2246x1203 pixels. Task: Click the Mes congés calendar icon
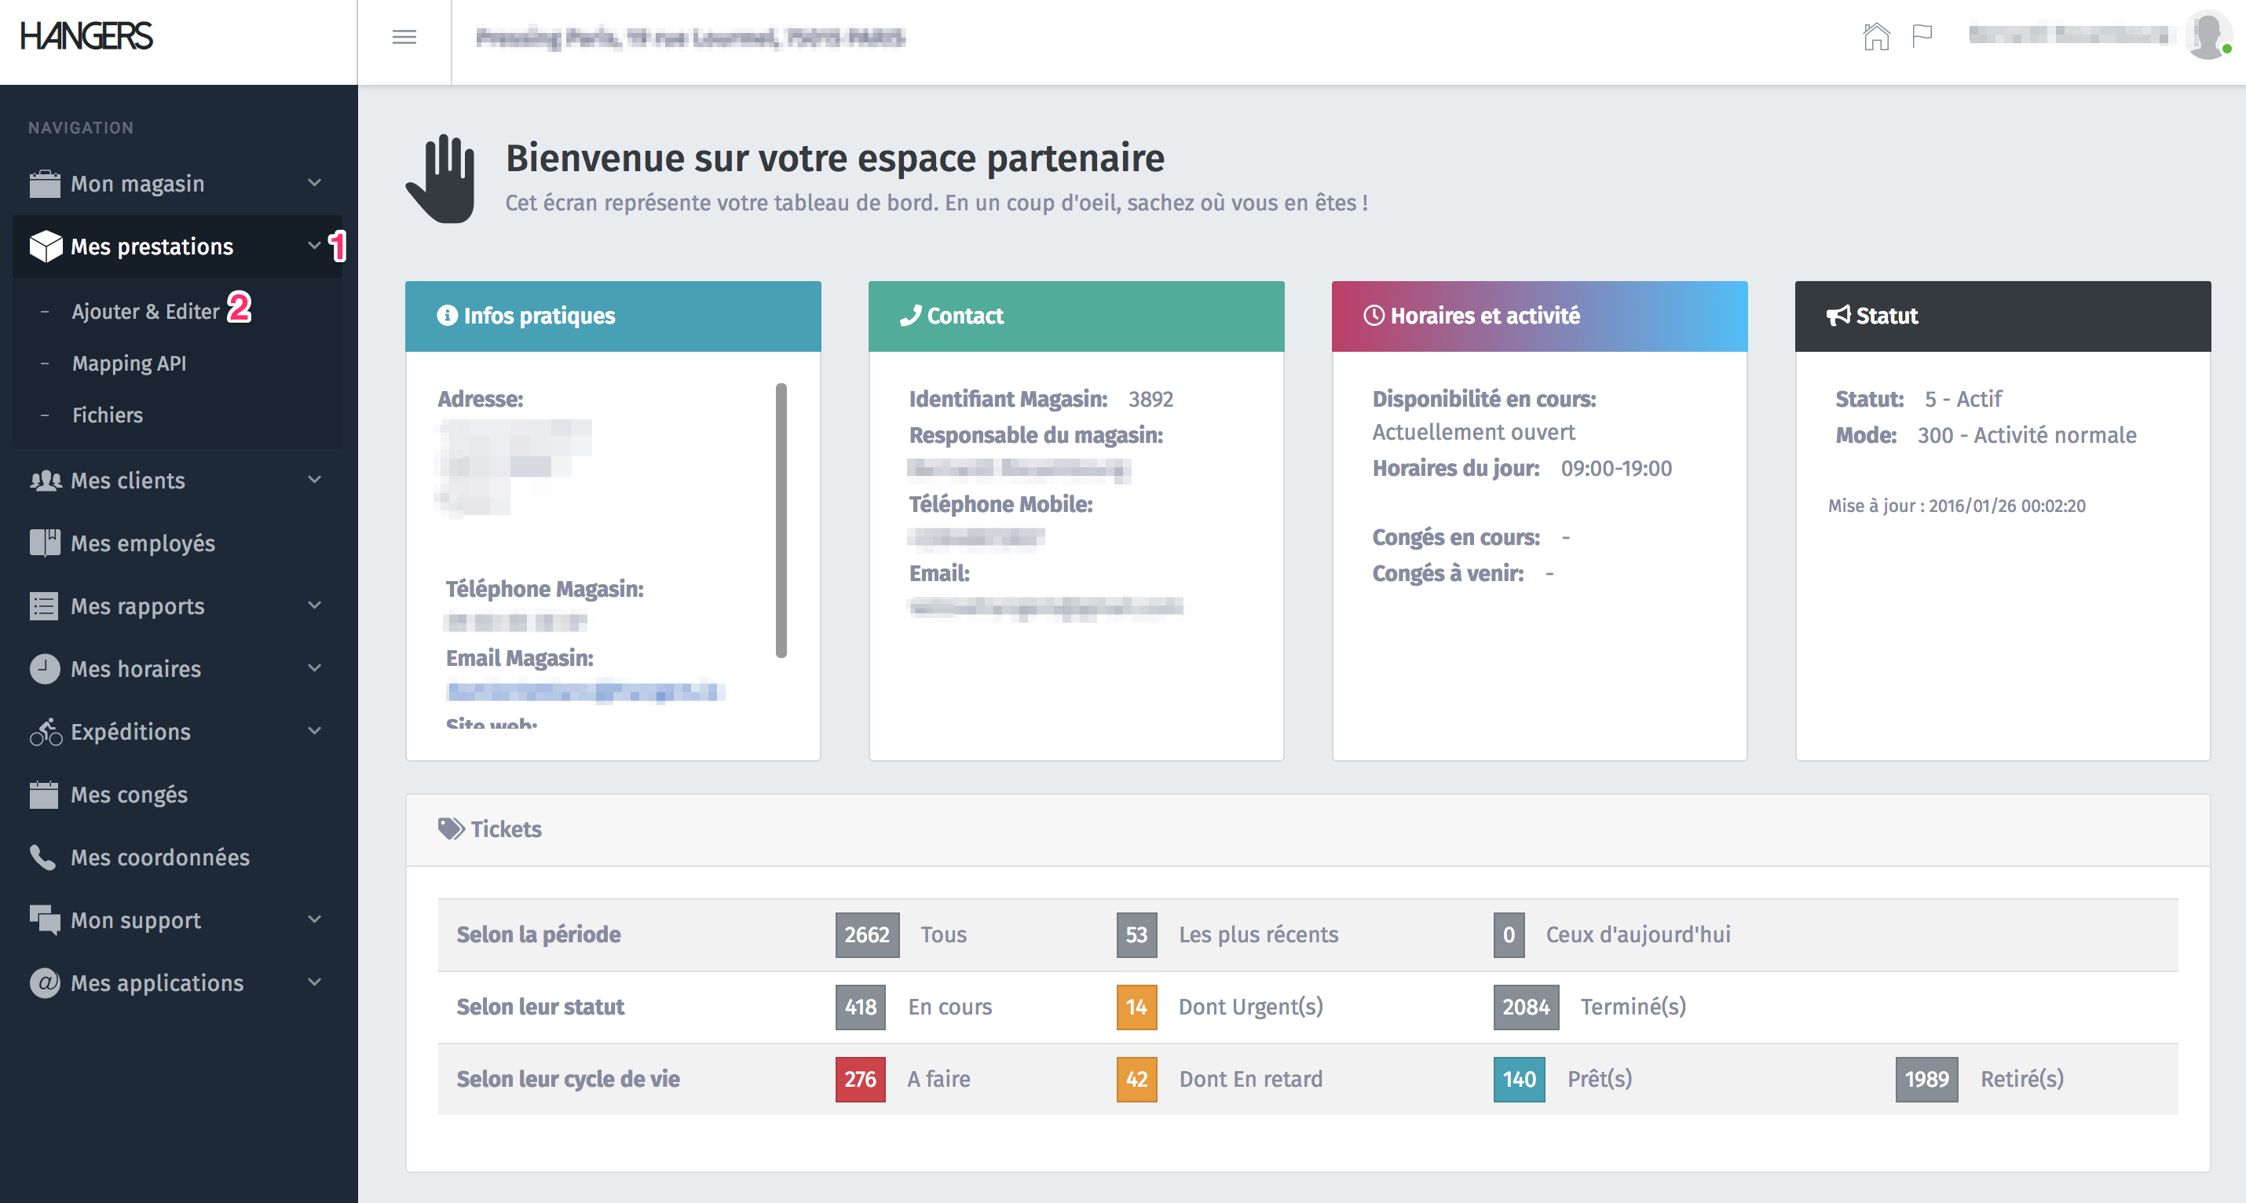(44, 794)
